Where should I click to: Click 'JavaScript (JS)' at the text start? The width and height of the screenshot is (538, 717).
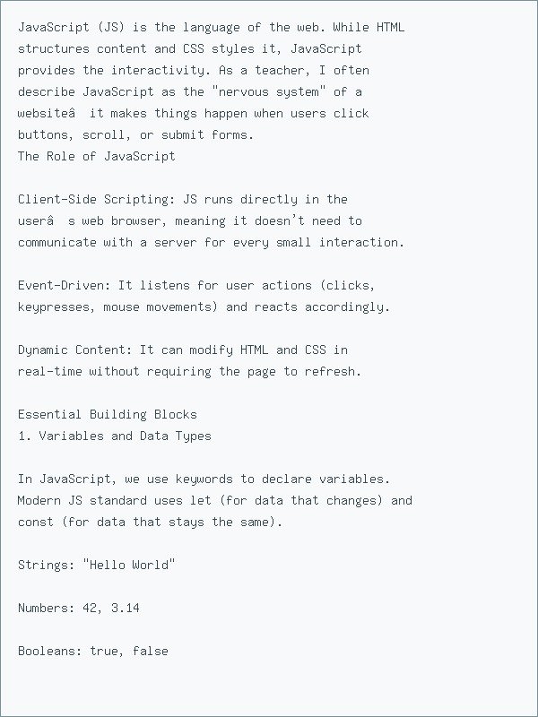[x=72, y=27]
